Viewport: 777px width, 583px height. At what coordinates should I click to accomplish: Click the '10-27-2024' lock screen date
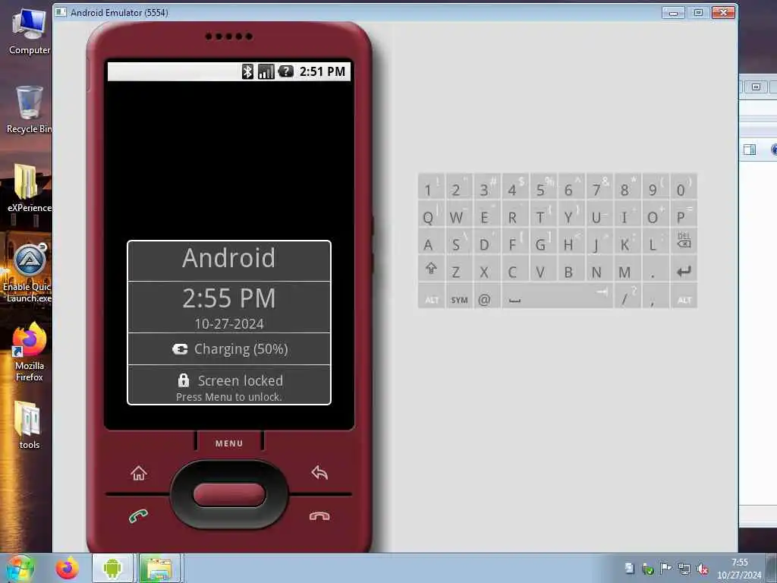click(229, 324)
